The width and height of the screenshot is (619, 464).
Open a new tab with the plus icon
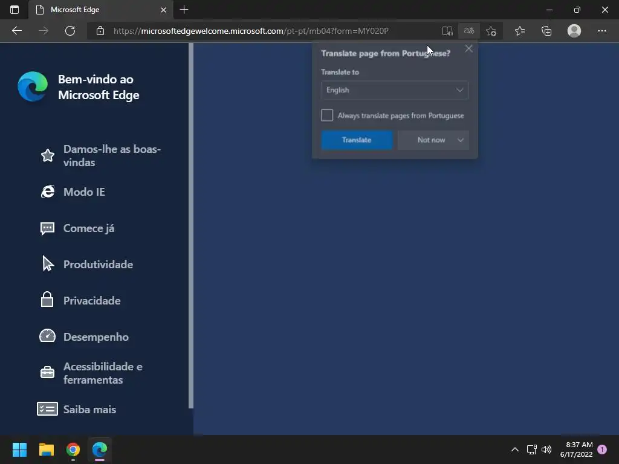pyautogui.click(x=184, y=10)
